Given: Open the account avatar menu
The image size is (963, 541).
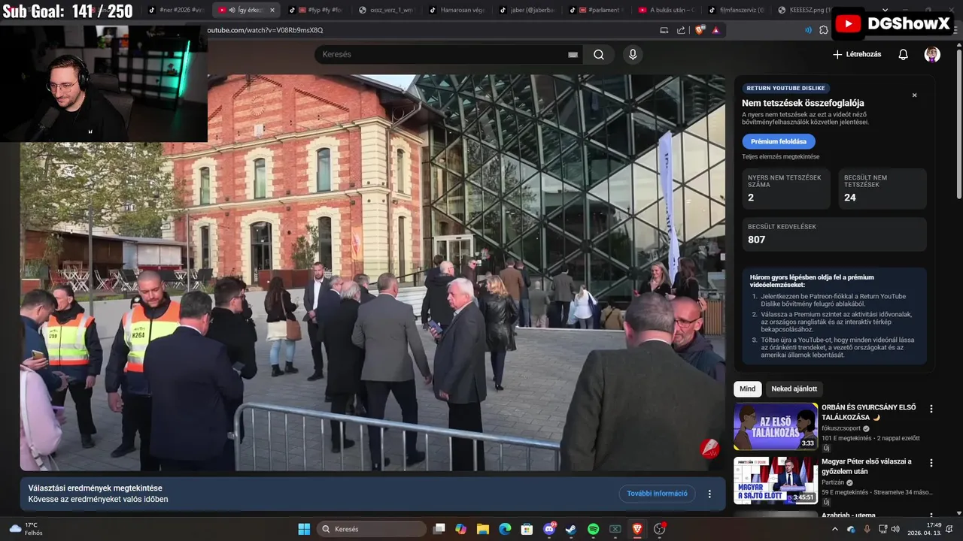Looking at the screenshot, I should pos(932,54).
